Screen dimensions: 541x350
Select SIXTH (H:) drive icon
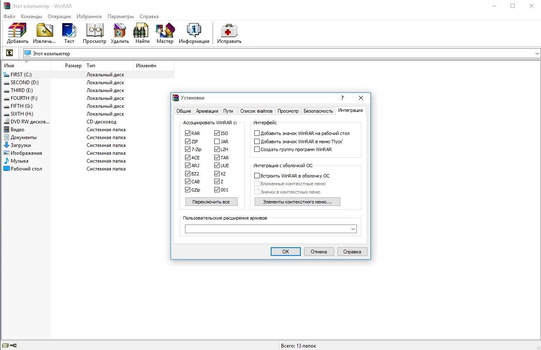click(x=6, y=114)
